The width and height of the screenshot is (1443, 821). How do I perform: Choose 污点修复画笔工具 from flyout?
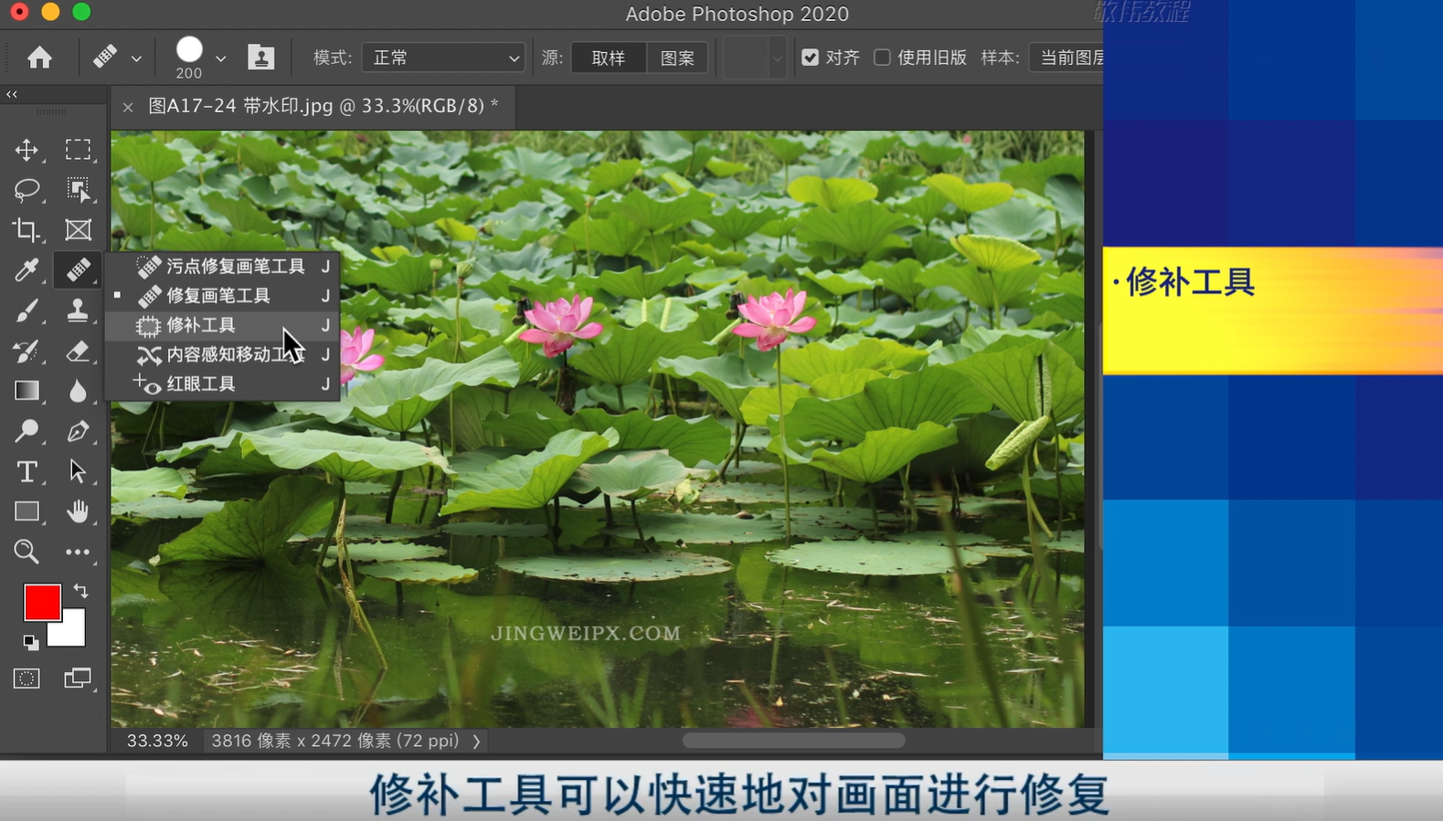223,266
